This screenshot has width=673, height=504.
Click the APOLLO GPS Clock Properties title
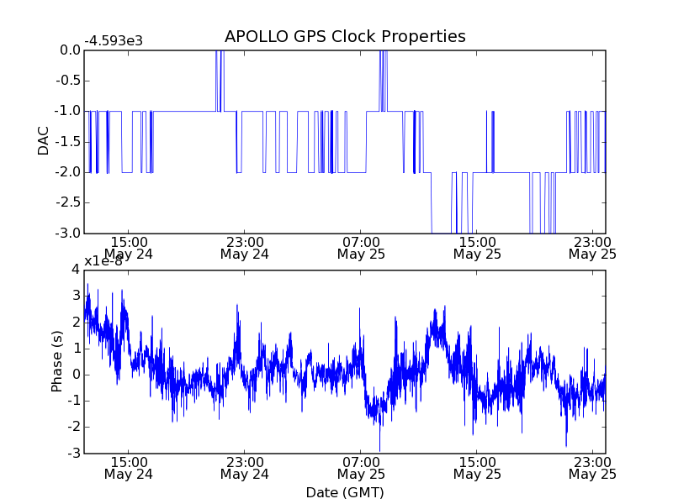point(345,37)
